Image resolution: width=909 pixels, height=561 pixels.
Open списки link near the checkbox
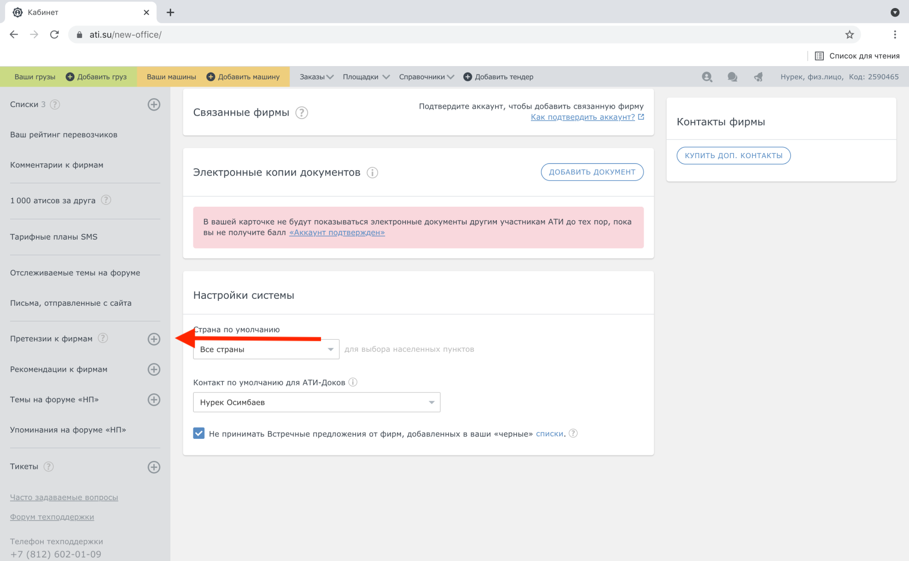point(549,434)
